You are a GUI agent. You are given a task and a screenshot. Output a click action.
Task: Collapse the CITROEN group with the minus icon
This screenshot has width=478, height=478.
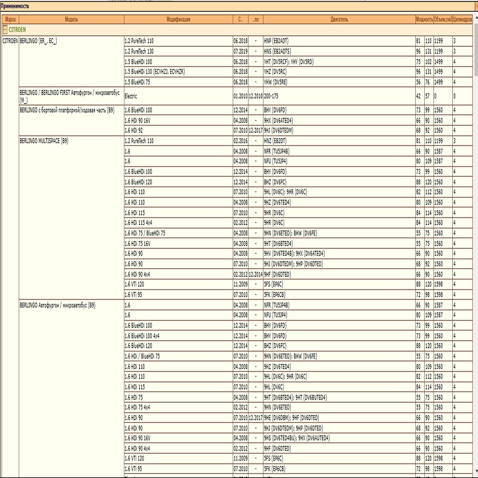point(5,30)
